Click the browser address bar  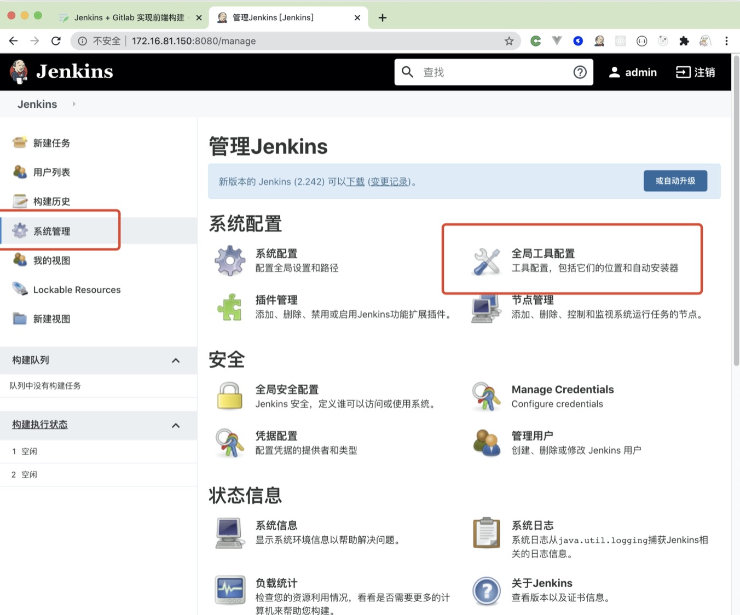click(296, 41)
